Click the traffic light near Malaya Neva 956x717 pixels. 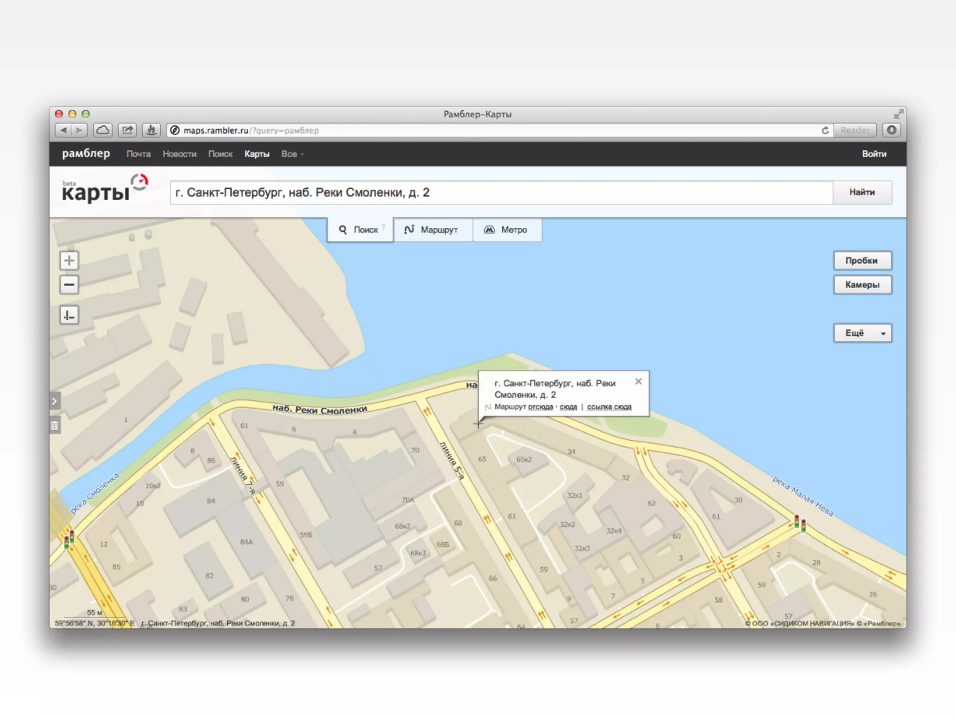point(800,523)
